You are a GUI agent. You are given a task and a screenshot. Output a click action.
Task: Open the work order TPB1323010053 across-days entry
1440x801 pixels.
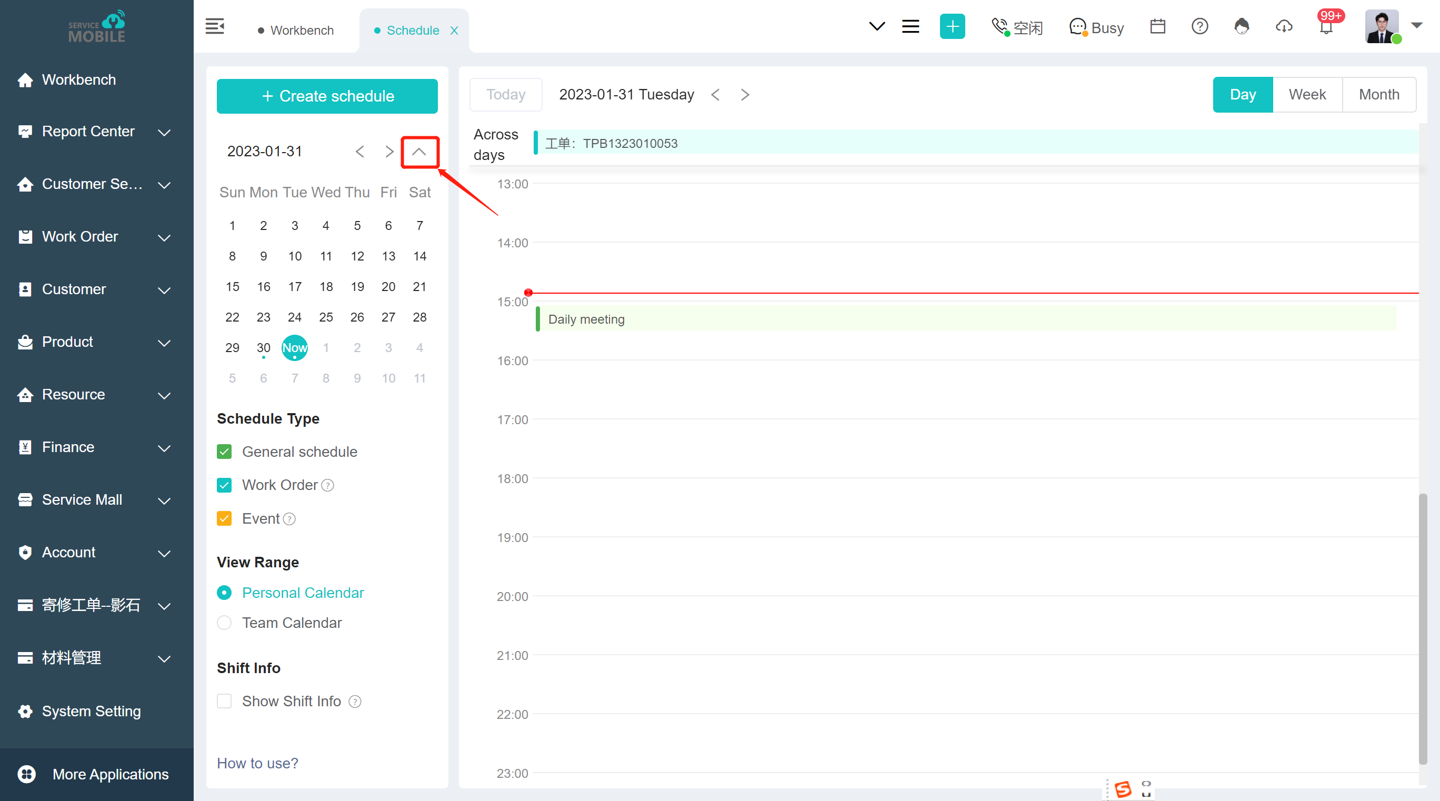pos(976,143)
